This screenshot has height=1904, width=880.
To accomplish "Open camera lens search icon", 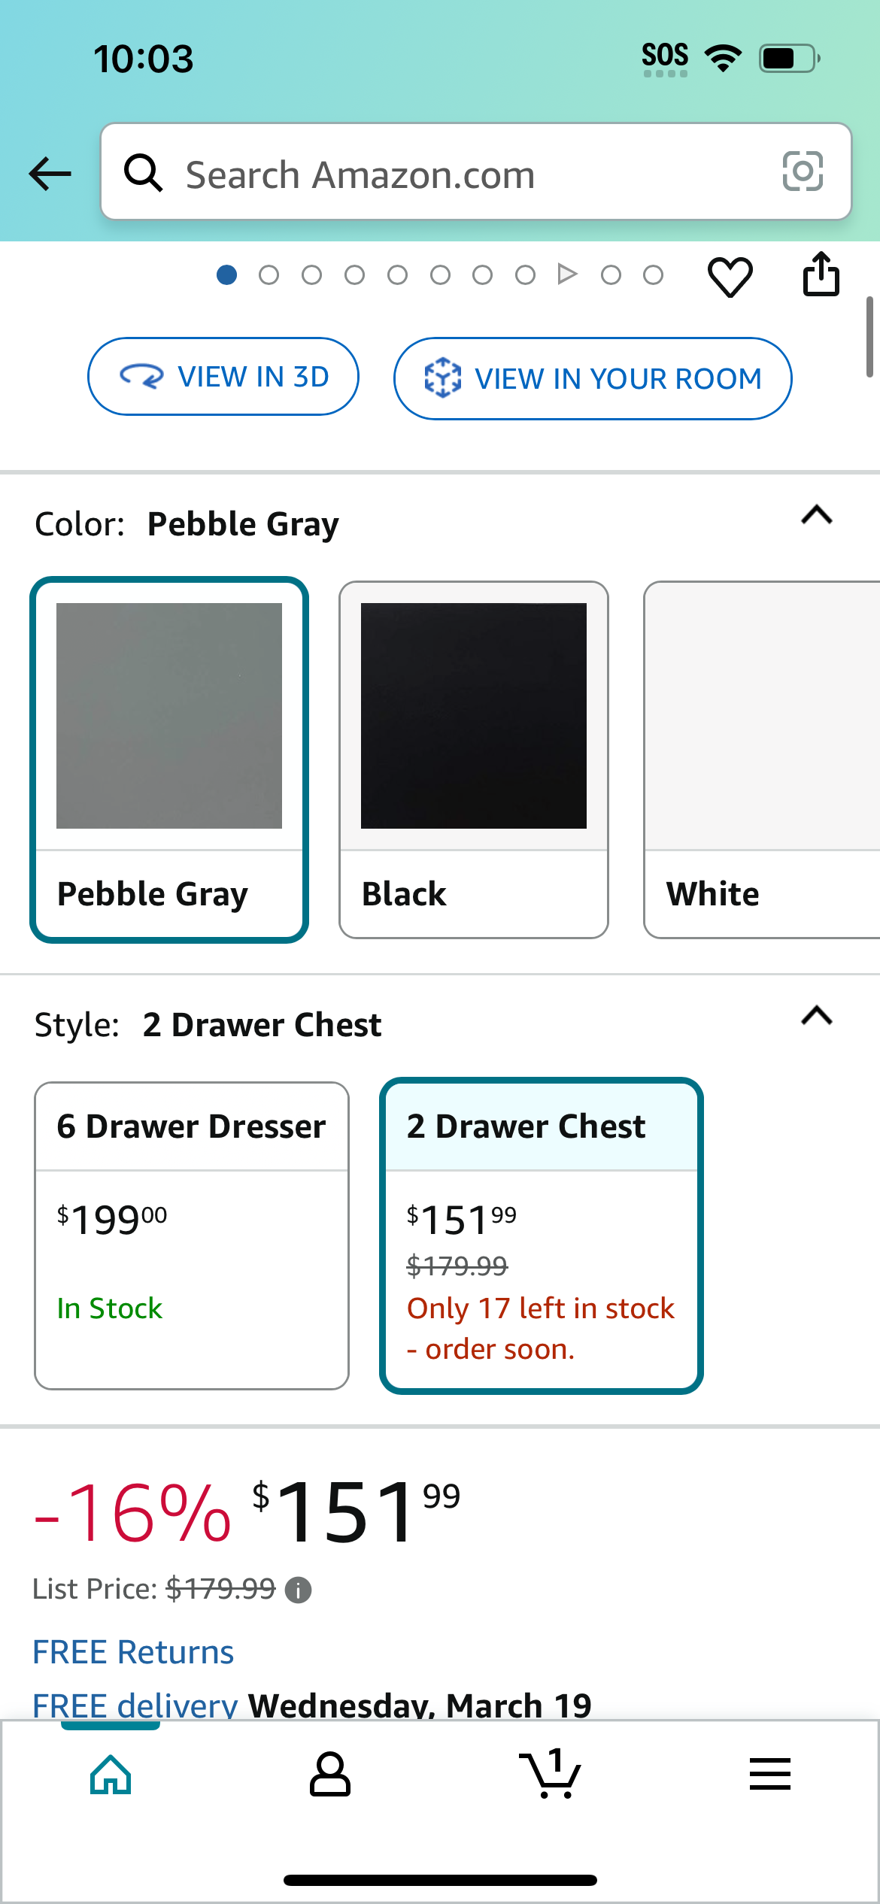I will (803, 171).
